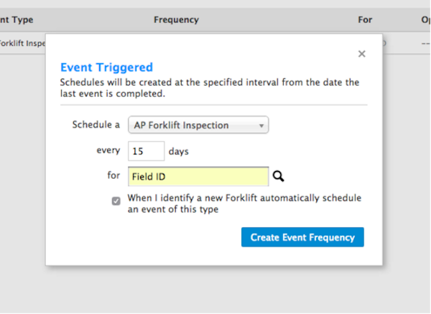Click the 'Schedule a' label
This screenshot has width=431, height=314.
tap(96, 125)
